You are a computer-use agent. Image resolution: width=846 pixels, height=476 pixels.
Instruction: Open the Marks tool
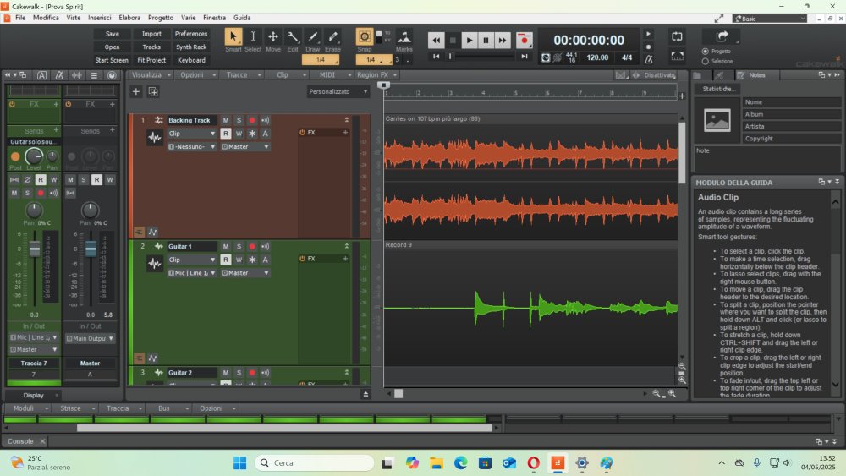tap(404, 36)
